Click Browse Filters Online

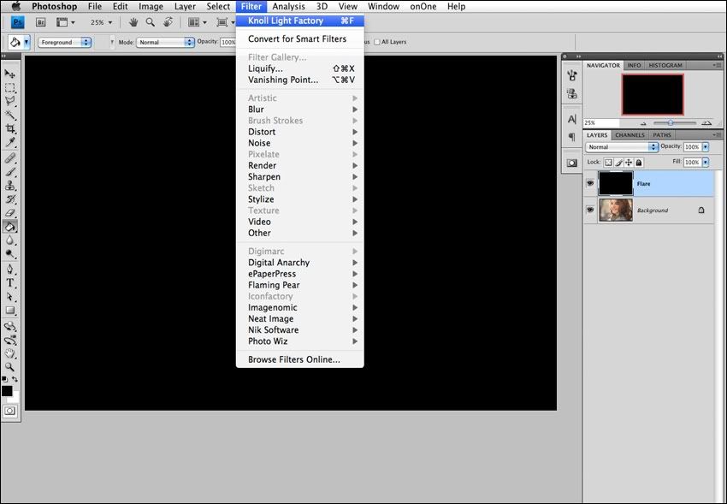point(300,359)
